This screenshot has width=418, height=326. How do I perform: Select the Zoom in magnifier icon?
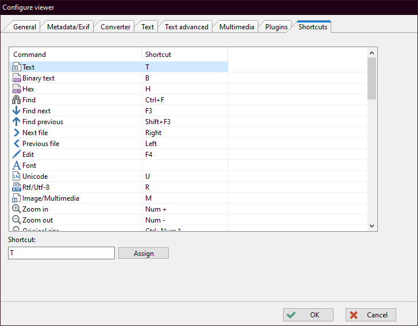(x=16, y=209)
